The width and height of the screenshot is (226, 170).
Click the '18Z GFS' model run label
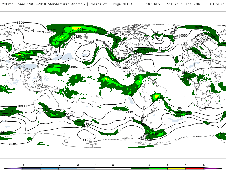[x=153, y=4]
